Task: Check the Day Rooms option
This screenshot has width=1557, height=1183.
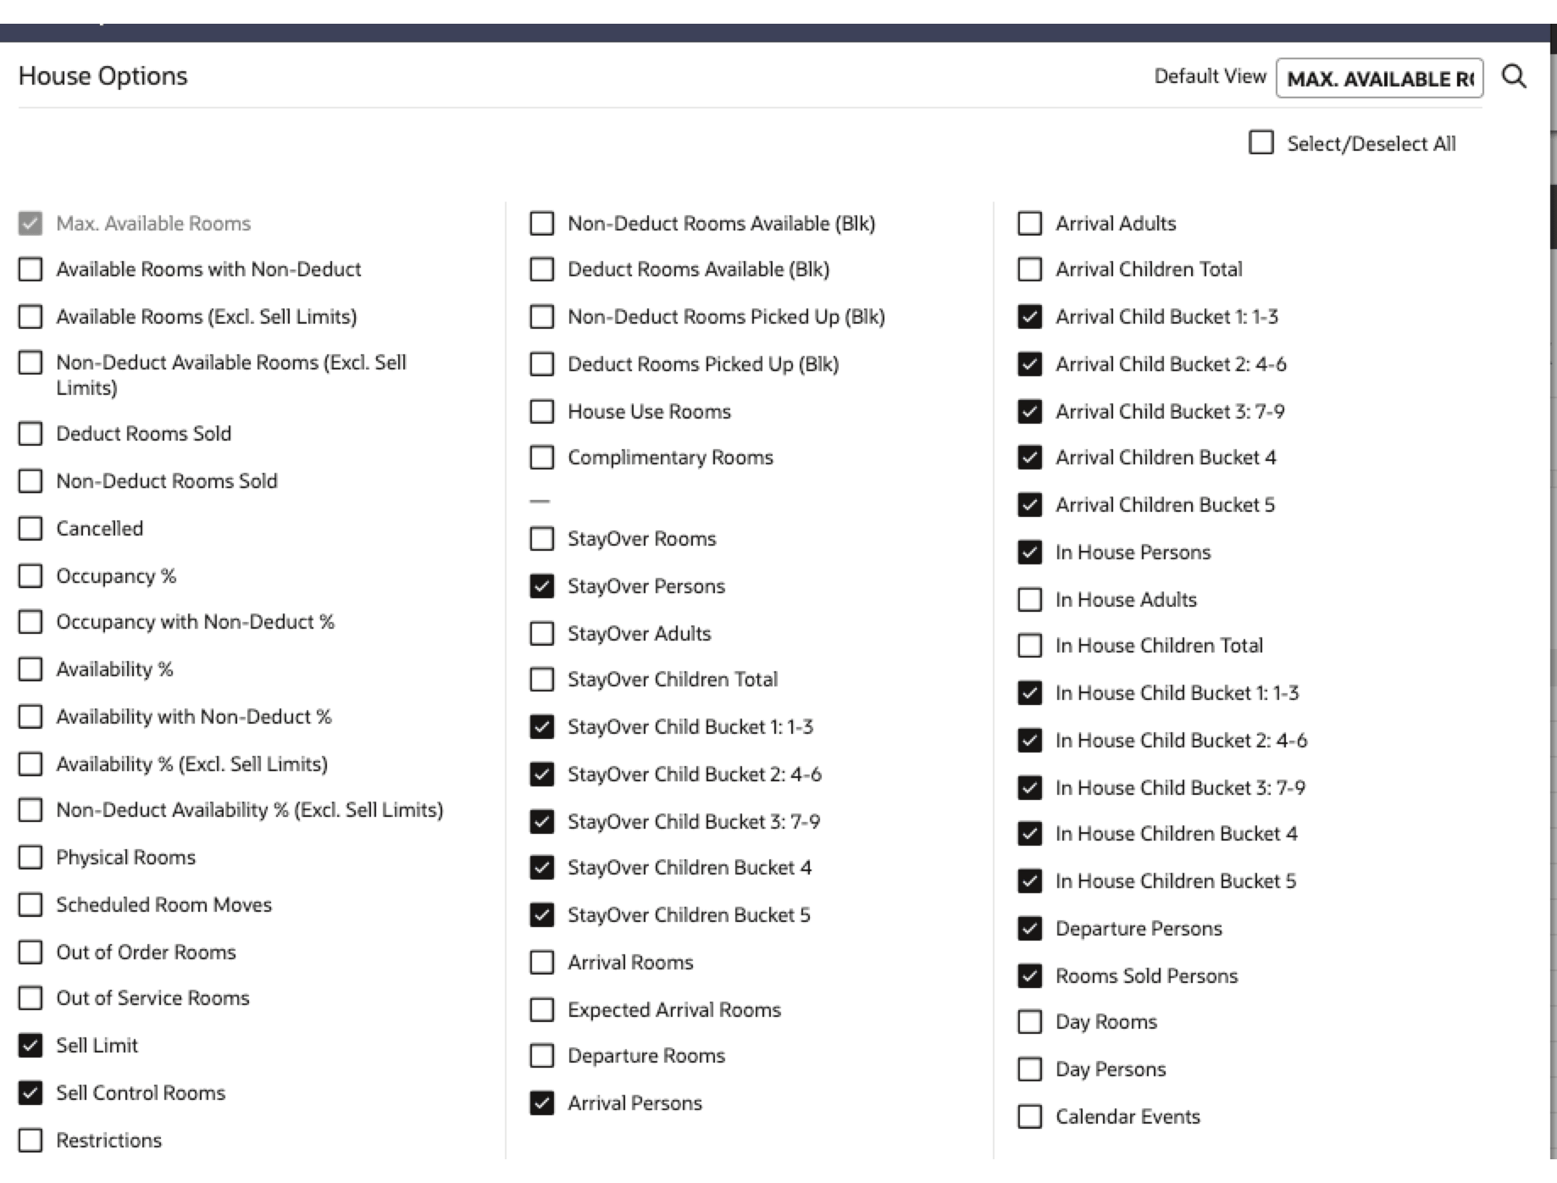Action: click(1030, 1022)
